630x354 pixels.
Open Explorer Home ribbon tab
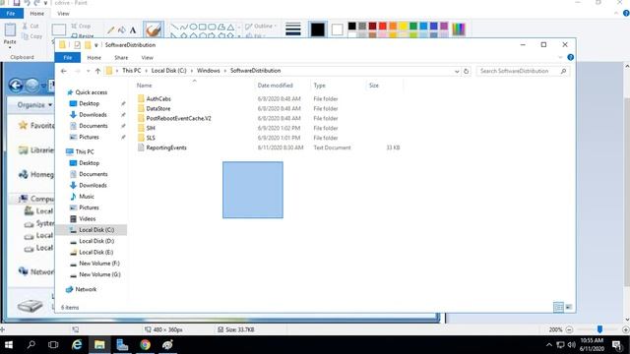(94, 58)
